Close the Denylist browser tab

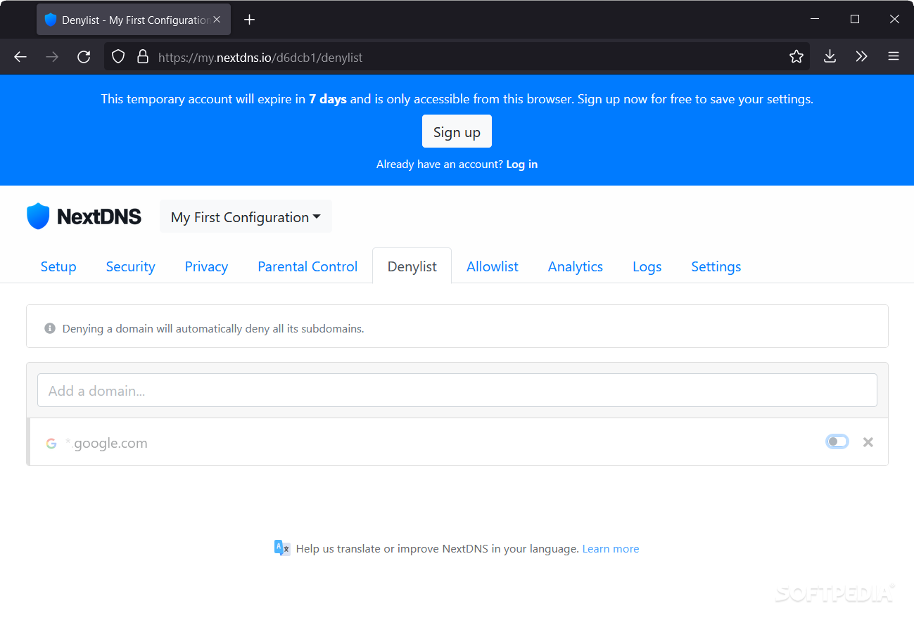[217, 20]
